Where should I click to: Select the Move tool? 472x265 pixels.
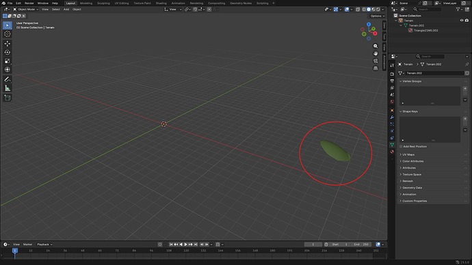(8, 44)
